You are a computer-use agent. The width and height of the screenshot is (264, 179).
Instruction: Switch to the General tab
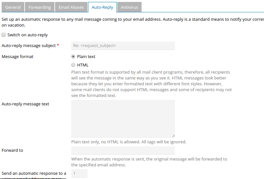[13, 7]
